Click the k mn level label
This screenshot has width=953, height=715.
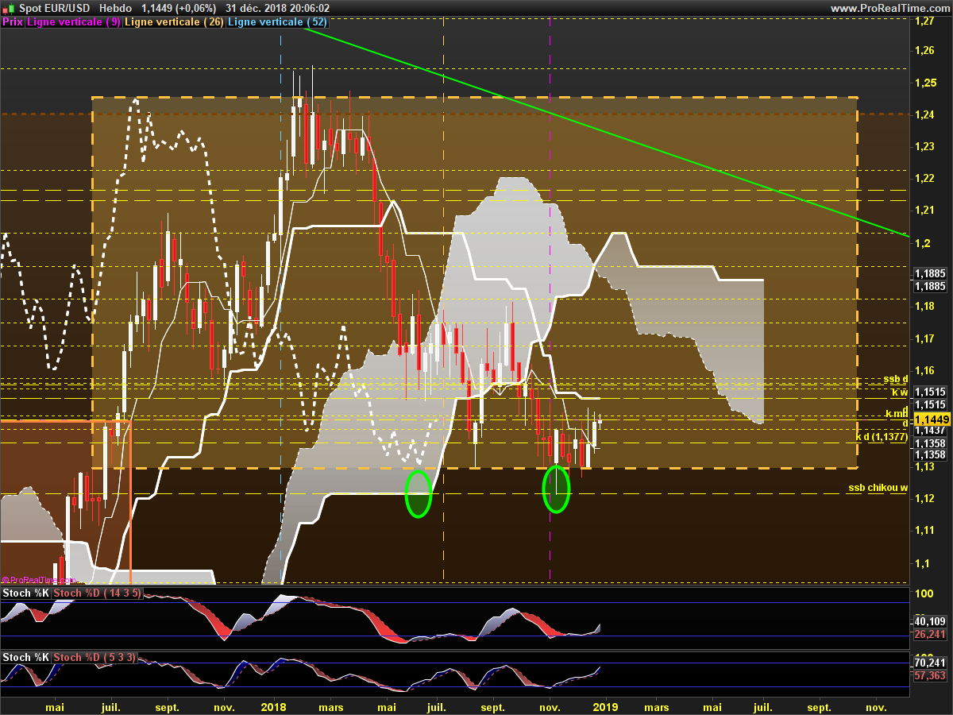pyautogui.click(x=897, y=415)
